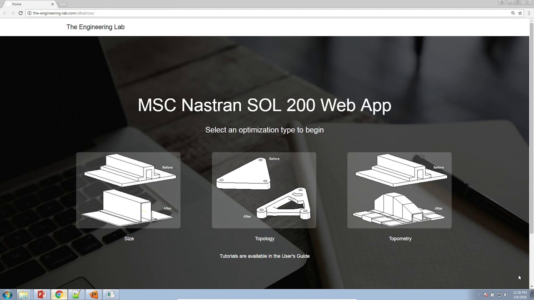
Task: Open a new browser tab
Action: pos(63,4)
